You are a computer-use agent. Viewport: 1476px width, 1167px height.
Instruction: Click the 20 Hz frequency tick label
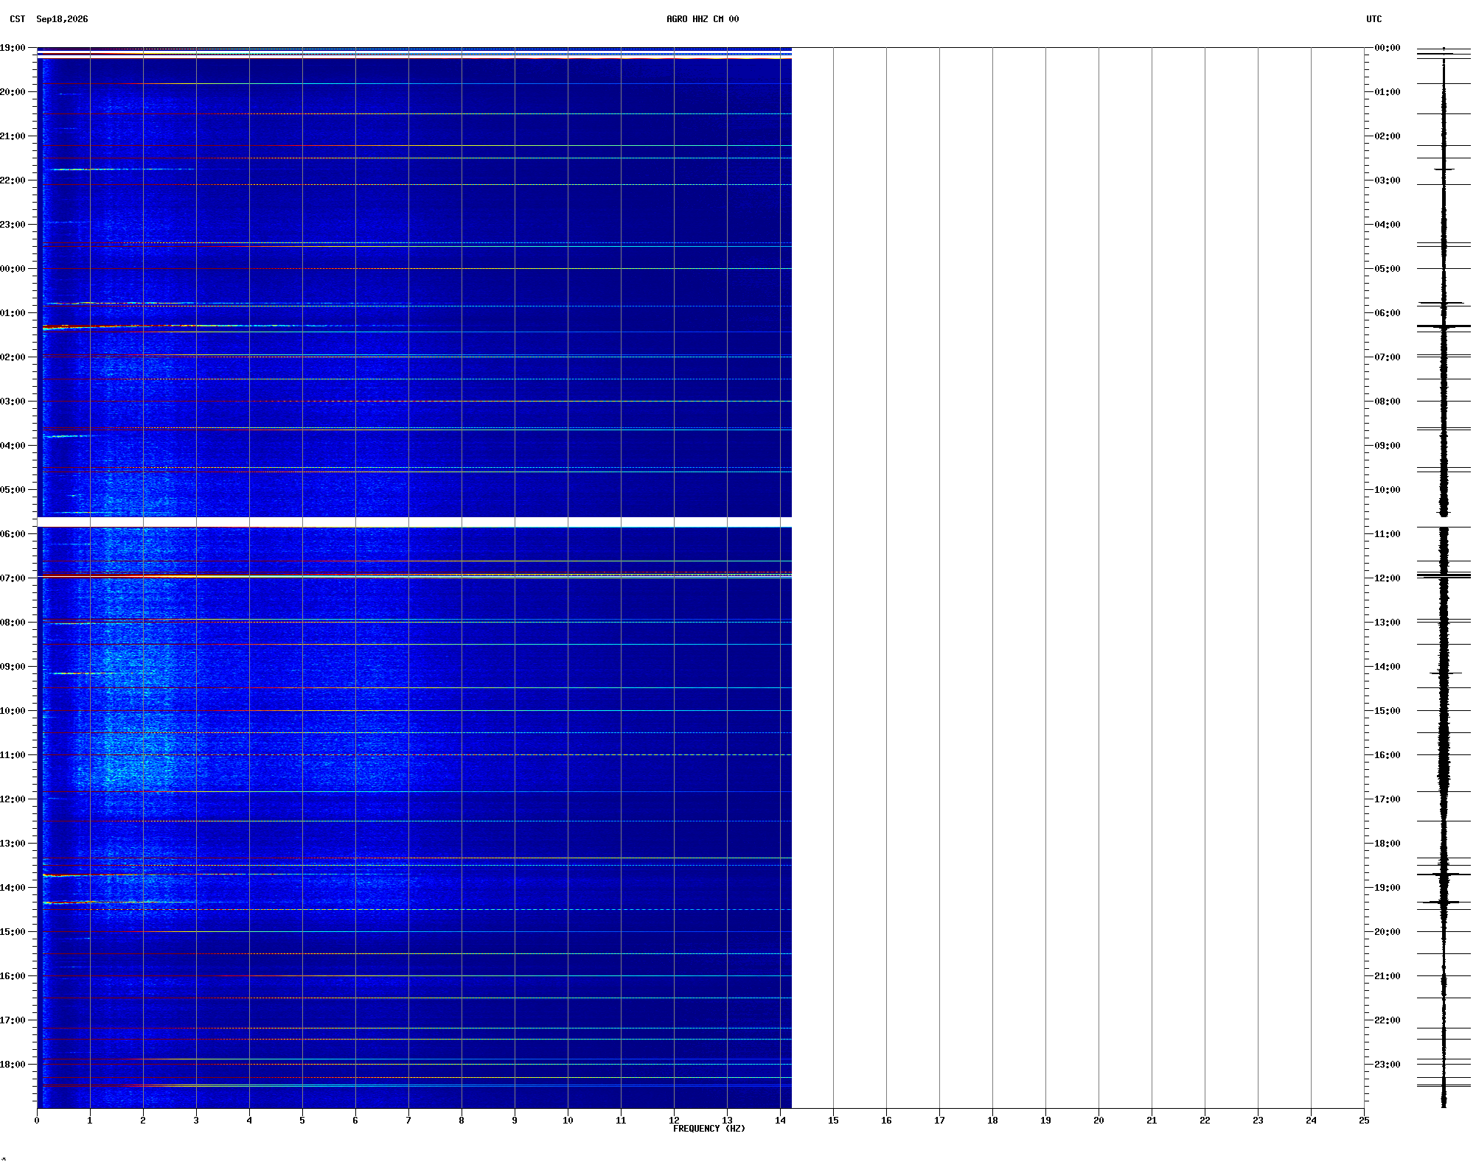coord(1099,1121)
